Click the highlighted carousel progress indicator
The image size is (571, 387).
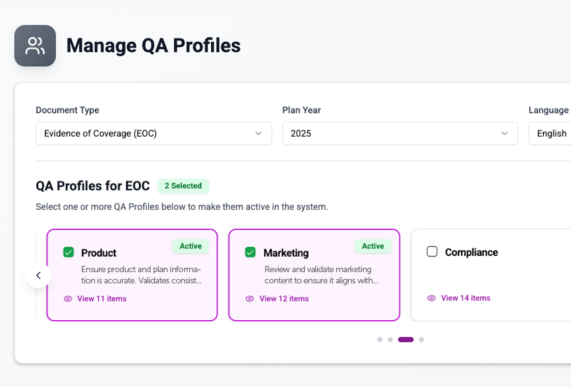point(407,340)
